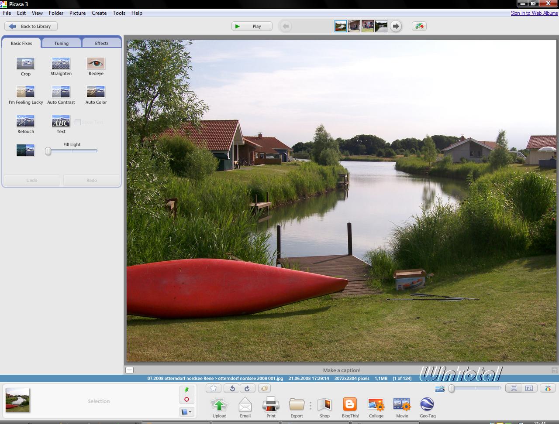Apply Auto Contrast to the photo

[61, 92]
